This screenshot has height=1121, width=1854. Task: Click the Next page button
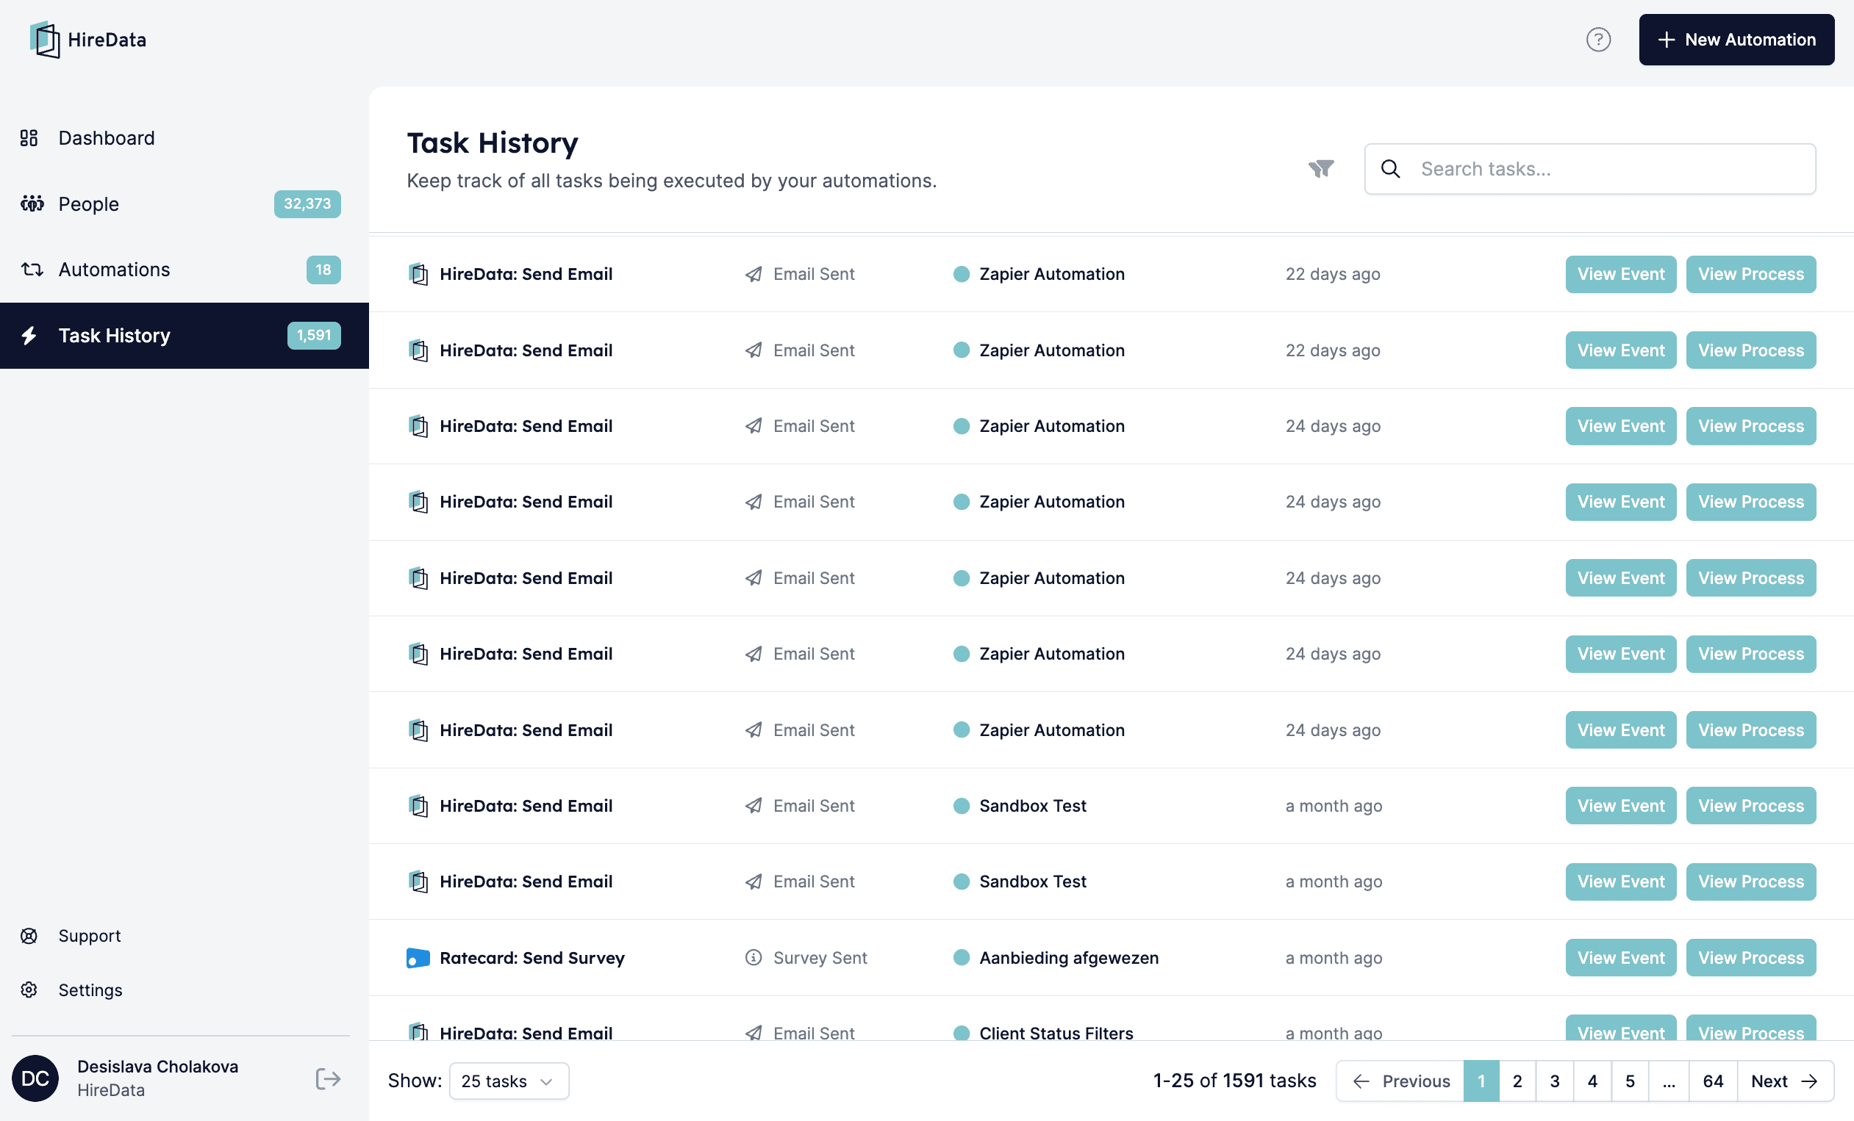(x=1785, y=1081)
